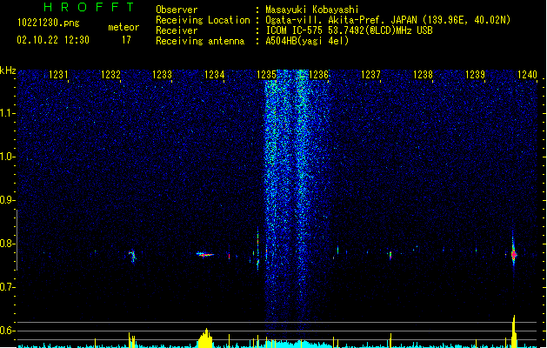The height and width of the screenshot is (348, 547).
Task: Click the 1232 time marker
Action: pos(110,75)
